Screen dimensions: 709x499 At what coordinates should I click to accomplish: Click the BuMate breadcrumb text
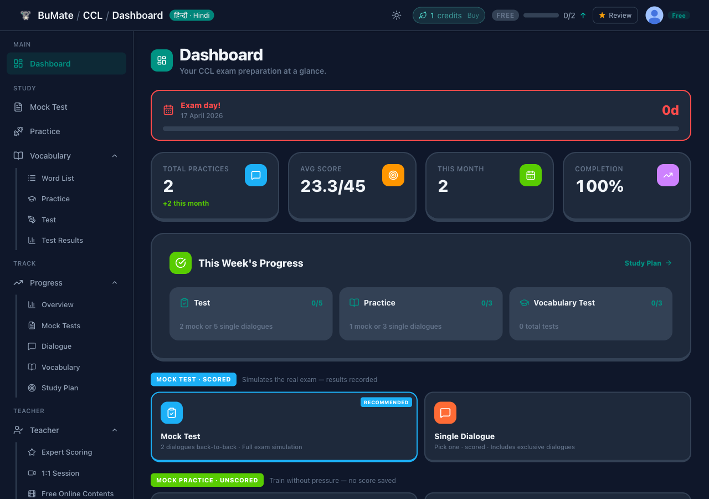pyautogui.click(x=55, y=16)
